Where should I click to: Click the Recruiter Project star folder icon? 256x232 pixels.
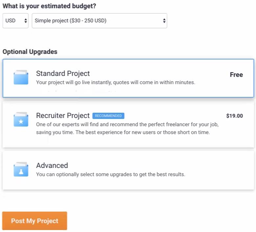pos(21,119)
